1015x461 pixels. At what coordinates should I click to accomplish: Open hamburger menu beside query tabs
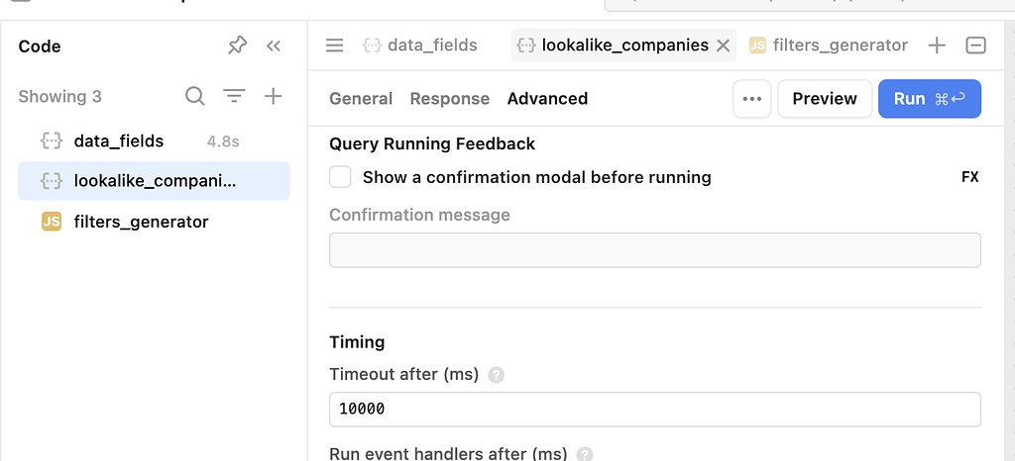click(335, 46)
